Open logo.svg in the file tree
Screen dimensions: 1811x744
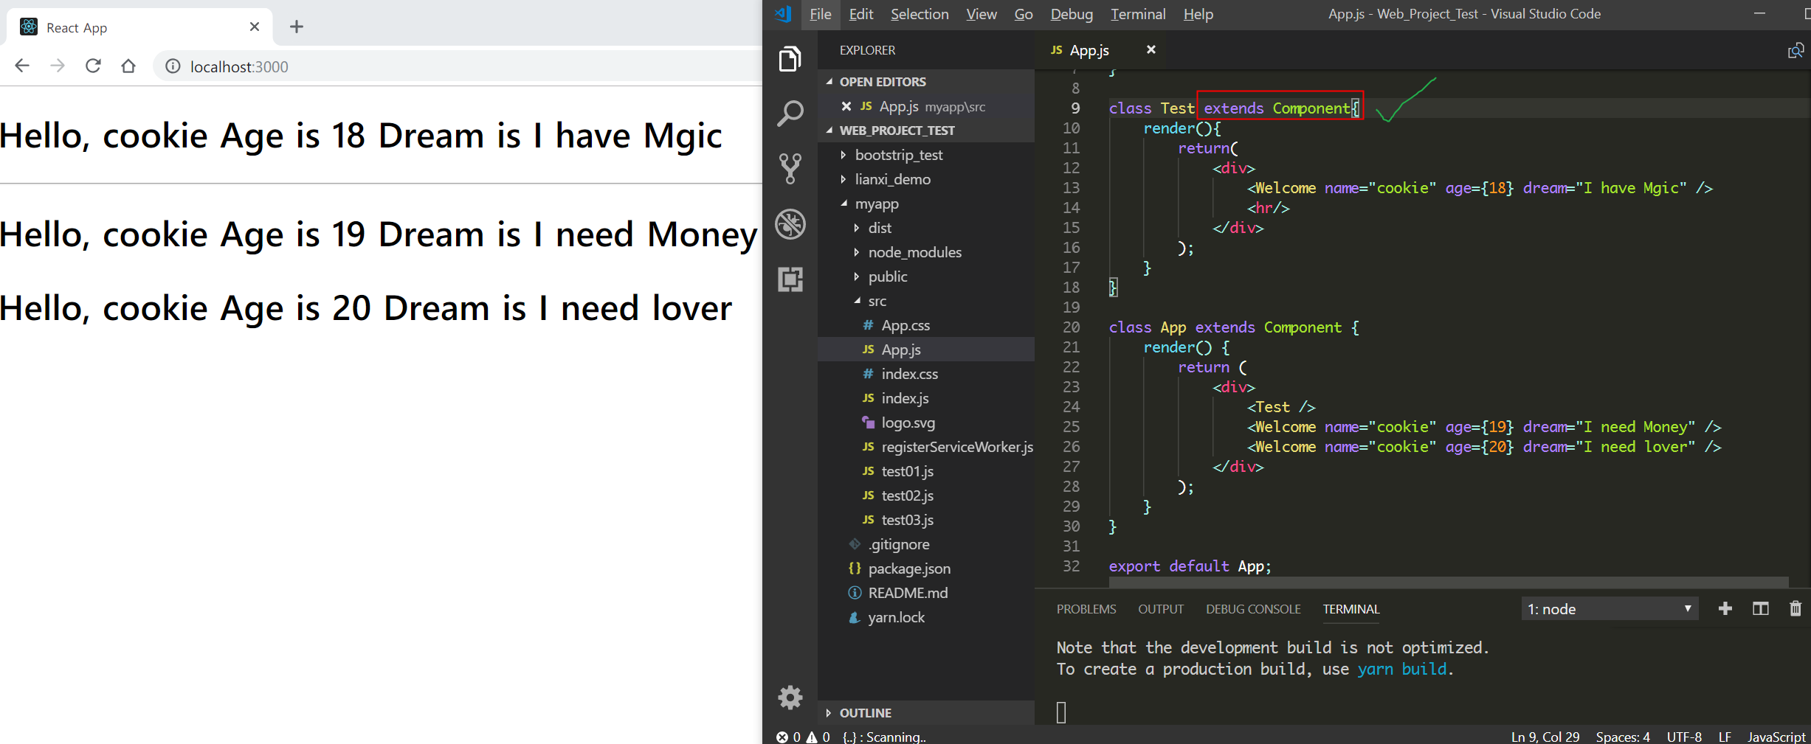point(926,423)
